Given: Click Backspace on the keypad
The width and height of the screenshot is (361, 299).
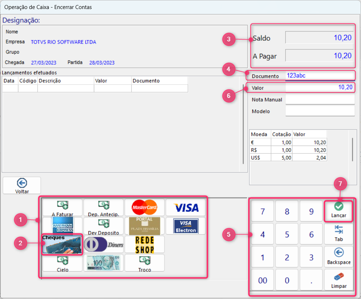Looking at the screenshot, I should click(x=339, y=257).
